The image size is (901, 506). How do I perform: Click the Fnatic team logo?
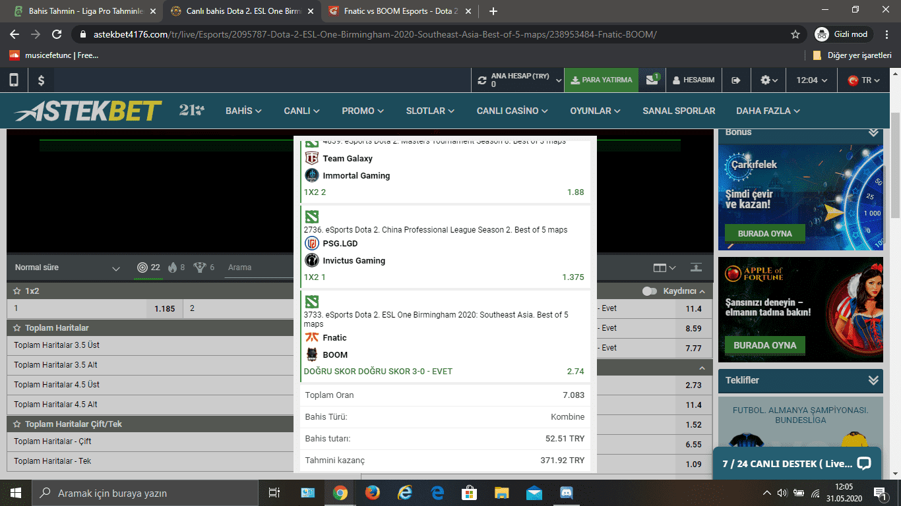[x=312, y=337]
